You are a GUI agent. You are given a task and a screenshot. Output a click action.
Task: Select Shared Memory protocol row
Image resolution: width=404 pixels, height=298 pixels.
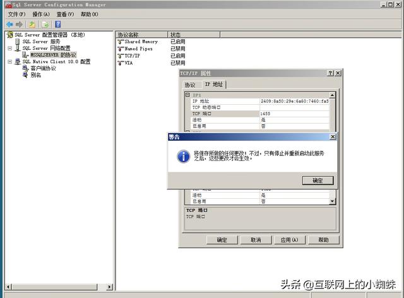pos(141,42)
